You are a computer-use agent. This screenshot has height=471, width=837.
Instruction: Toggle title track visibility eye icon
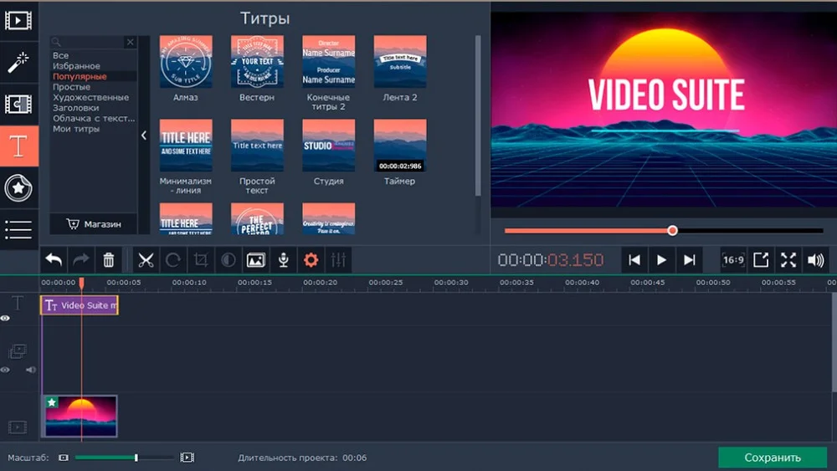(x=6, y=318)
